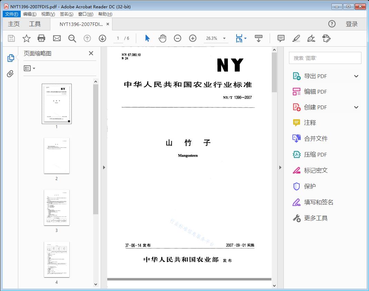Select the hand pan tool
The width and height of the screenshot is (369, 291).
tap(162, 38)
